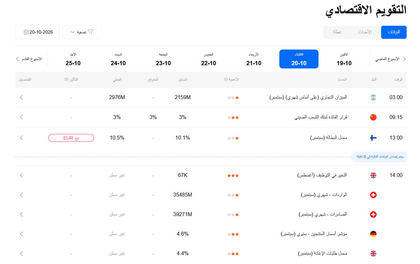Click the Finland flag beside معدل البطالة
This screenshot has height=264, width=420.
pos(373,138)
